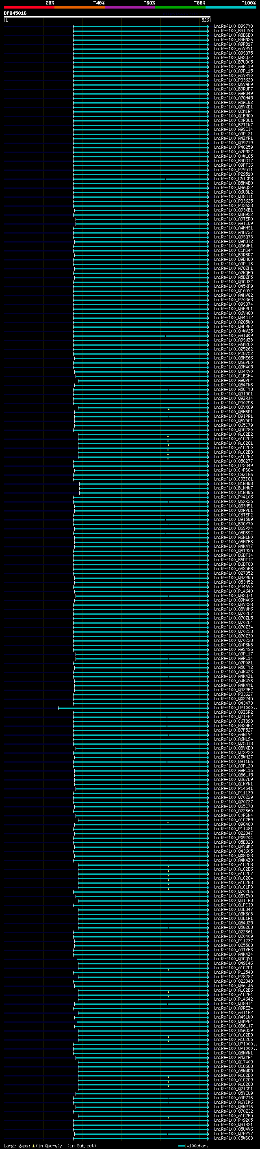The width and height of the screenshot is (260, 1149).
Task: Select hit label UniRef100_Q1EMQ0
Action: pyautogui.click(x=233, y=116)
